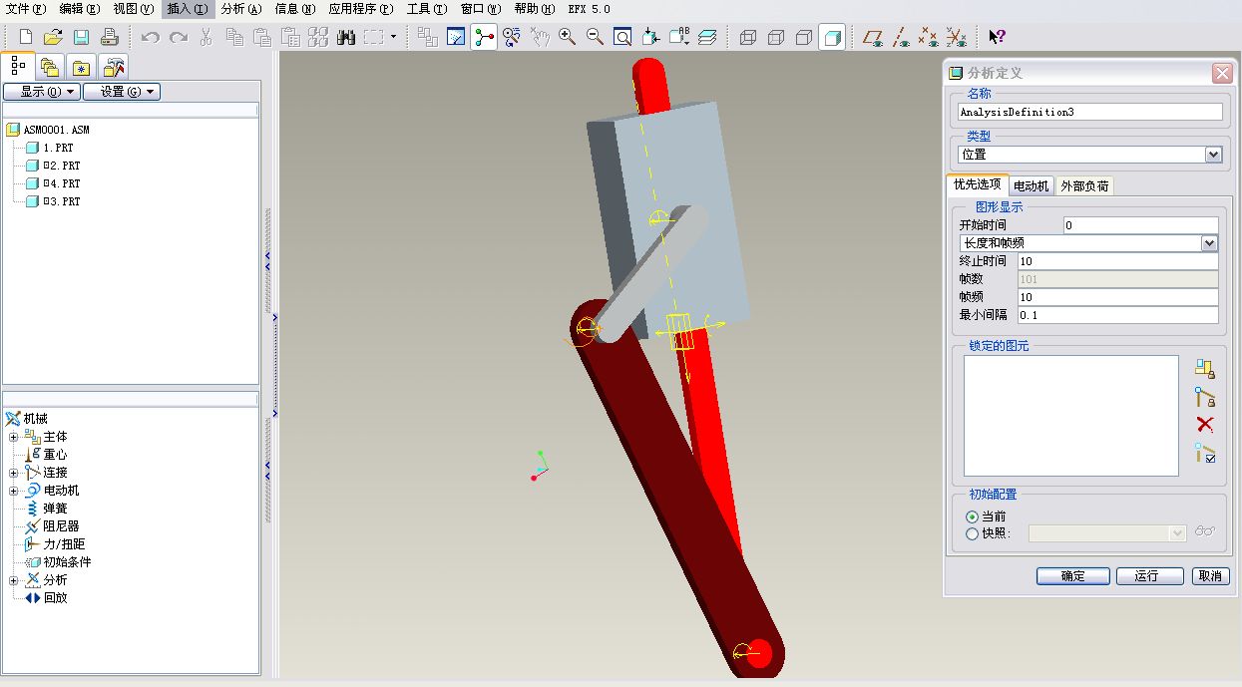Click the orient mode icon

[x=512, y=38]
